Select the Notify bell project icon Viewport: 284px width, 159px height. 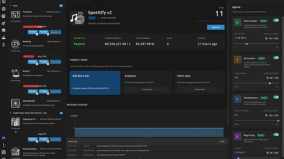tap(15, 74)
